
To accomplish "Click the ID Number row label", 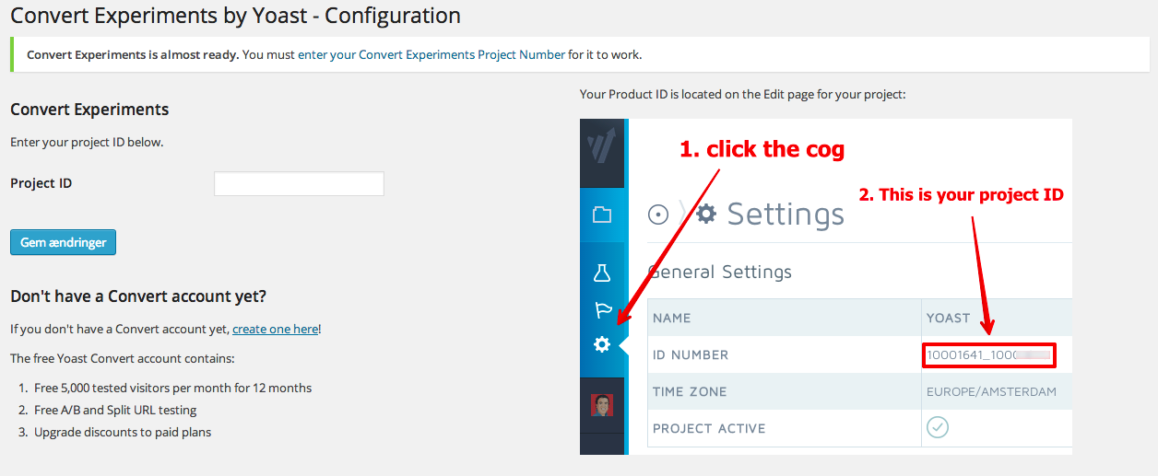I will coord(691,354).
